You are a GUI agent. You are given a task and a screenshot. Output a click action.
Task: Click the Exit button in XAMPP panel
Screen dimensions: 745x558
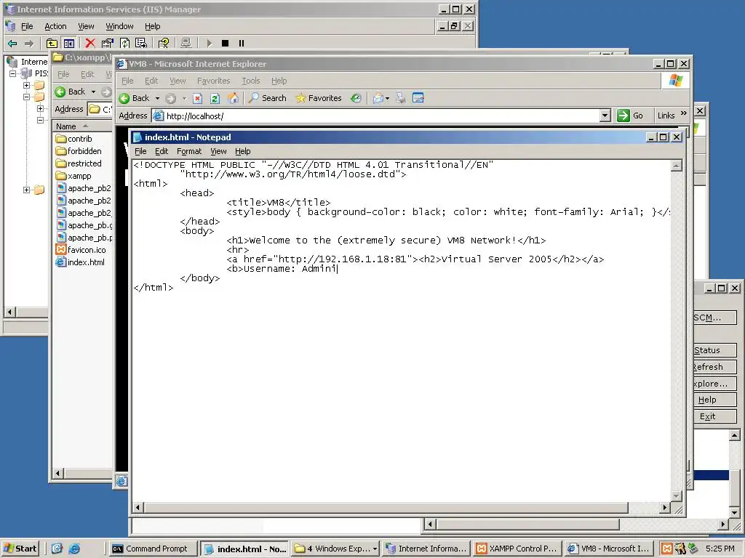(x=715, y=416)
